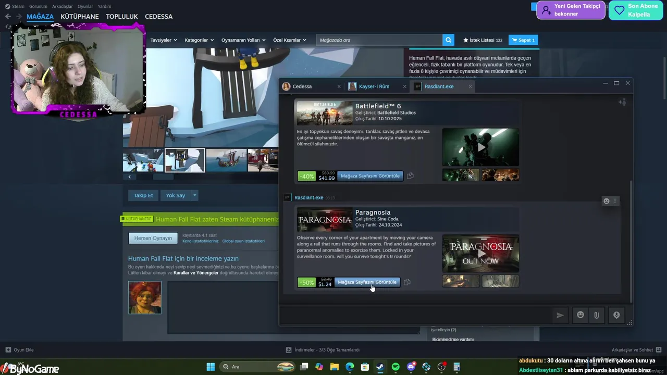667x375 pixels.
Task: Open Microsoft Edge from the taskbar
Action: (x=350, y=367)
